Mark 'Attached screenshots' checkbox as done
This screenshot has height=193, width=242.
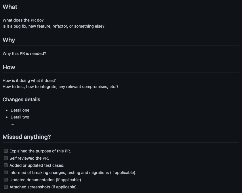[x=6, y=187]
